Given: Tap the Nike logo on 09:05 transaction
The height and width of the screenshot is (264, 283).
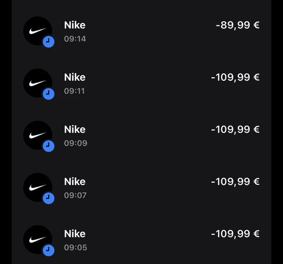Looking at the screenshot, I should [38, 239].
